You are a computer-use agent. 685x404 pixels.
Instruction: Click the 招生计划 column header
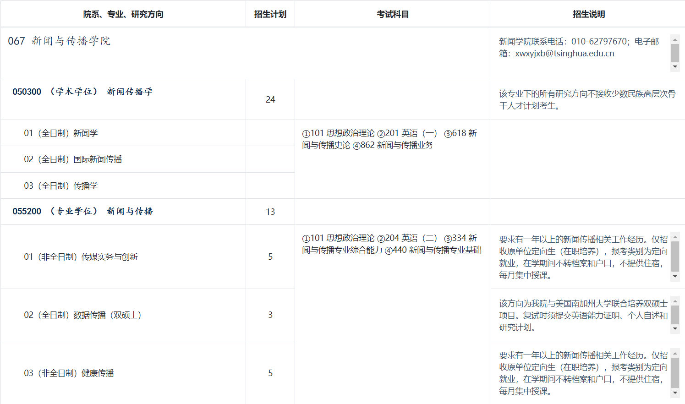coord(270,14)
